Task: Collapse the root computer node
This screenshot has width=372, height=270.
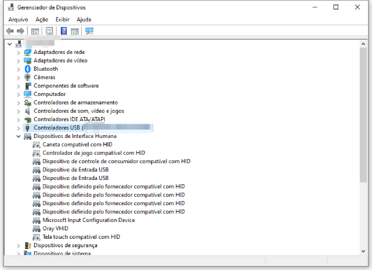Action: (x=10, y=44)
